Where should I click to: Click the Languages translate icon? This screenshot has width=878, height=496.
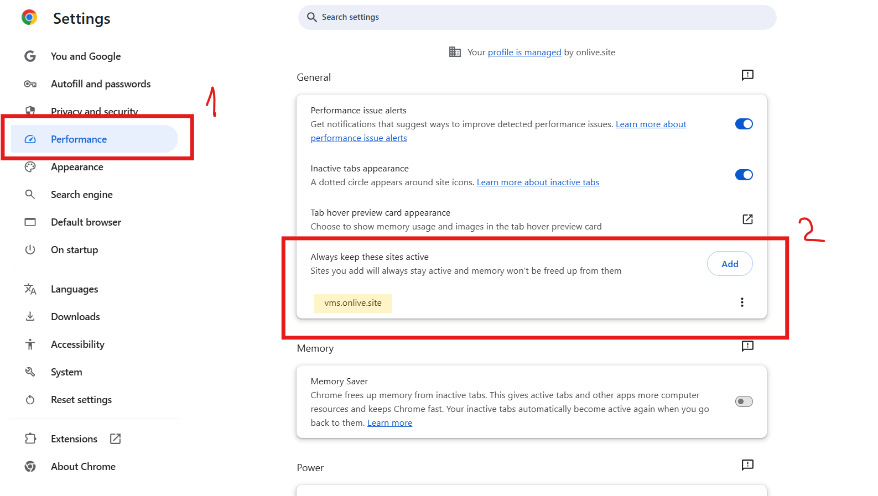pos(30,289)
